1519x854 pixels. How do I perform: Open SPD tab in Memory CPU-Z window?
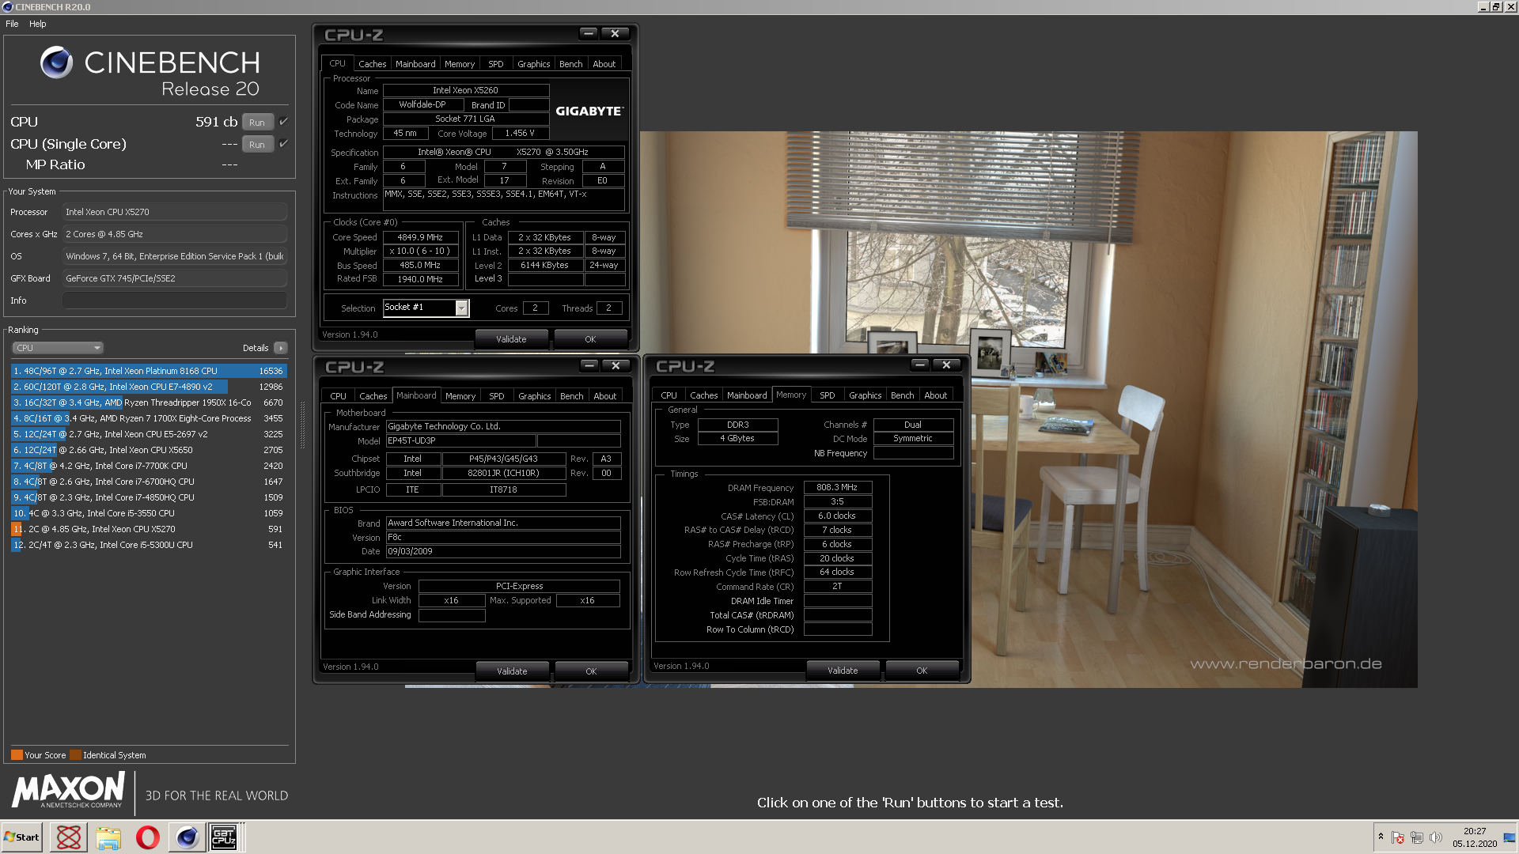point(828,395)
